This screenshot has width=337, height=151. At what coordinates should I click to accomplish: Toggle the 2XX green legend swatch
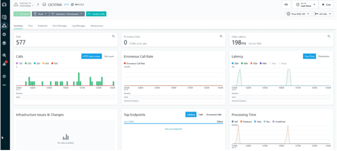(27, 63)
